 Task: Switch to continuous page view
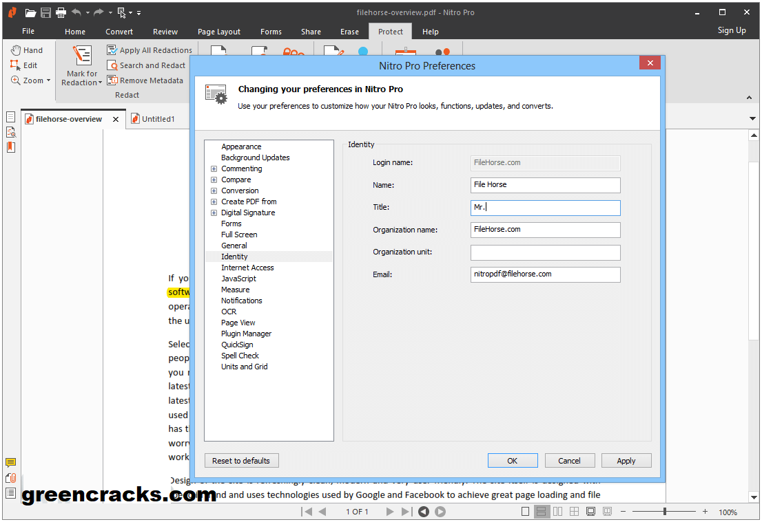click(x=541, y=511)
